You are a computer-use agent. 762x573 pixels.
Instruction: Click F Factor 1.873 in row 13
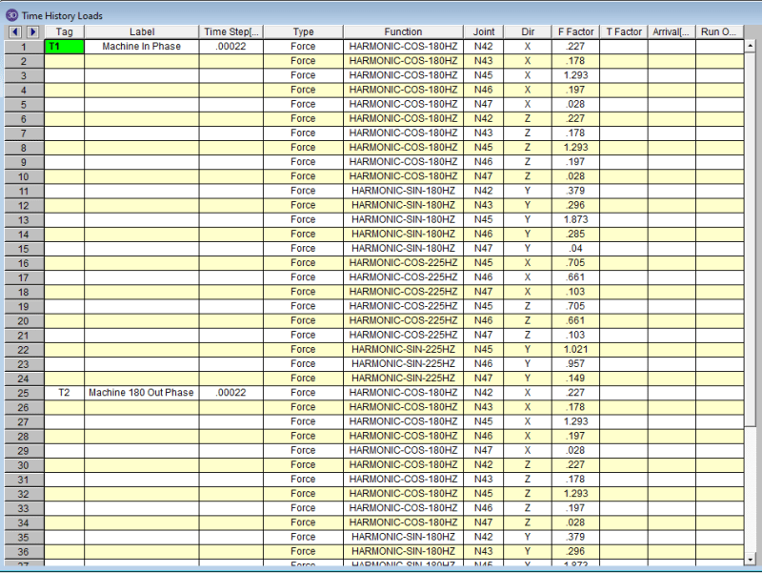[x=576, y=219]
